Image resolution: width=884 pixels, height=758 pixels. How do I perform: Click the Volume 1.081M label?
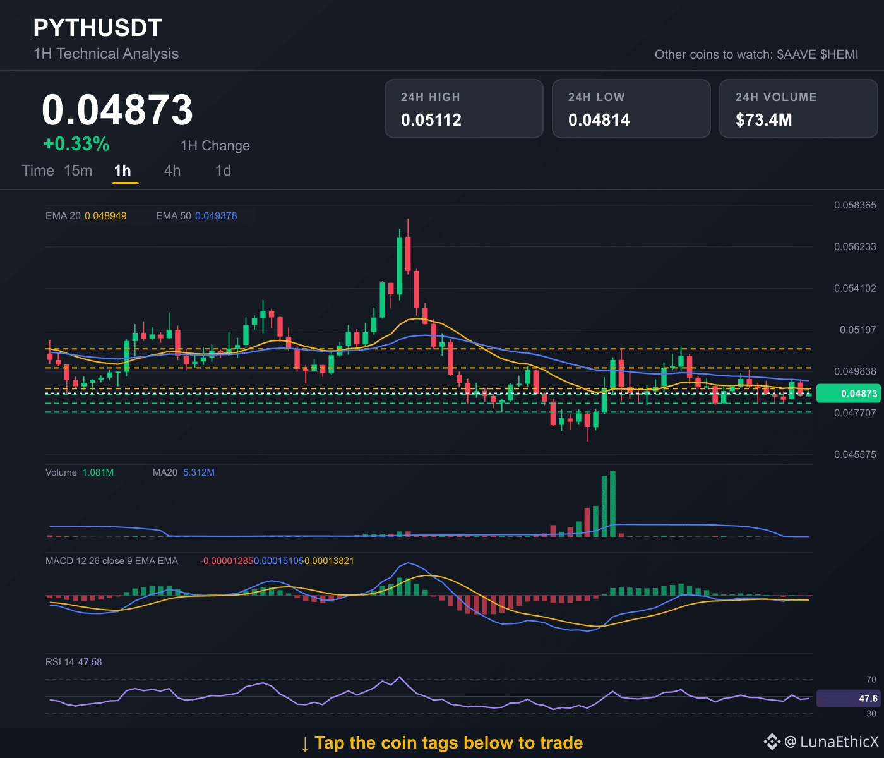click(x=80, y=472)
